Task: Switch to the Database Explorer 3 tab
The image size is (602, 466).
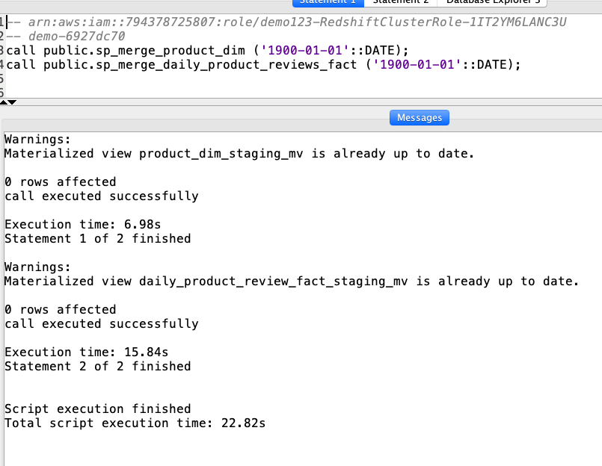Action: [493, 2]
